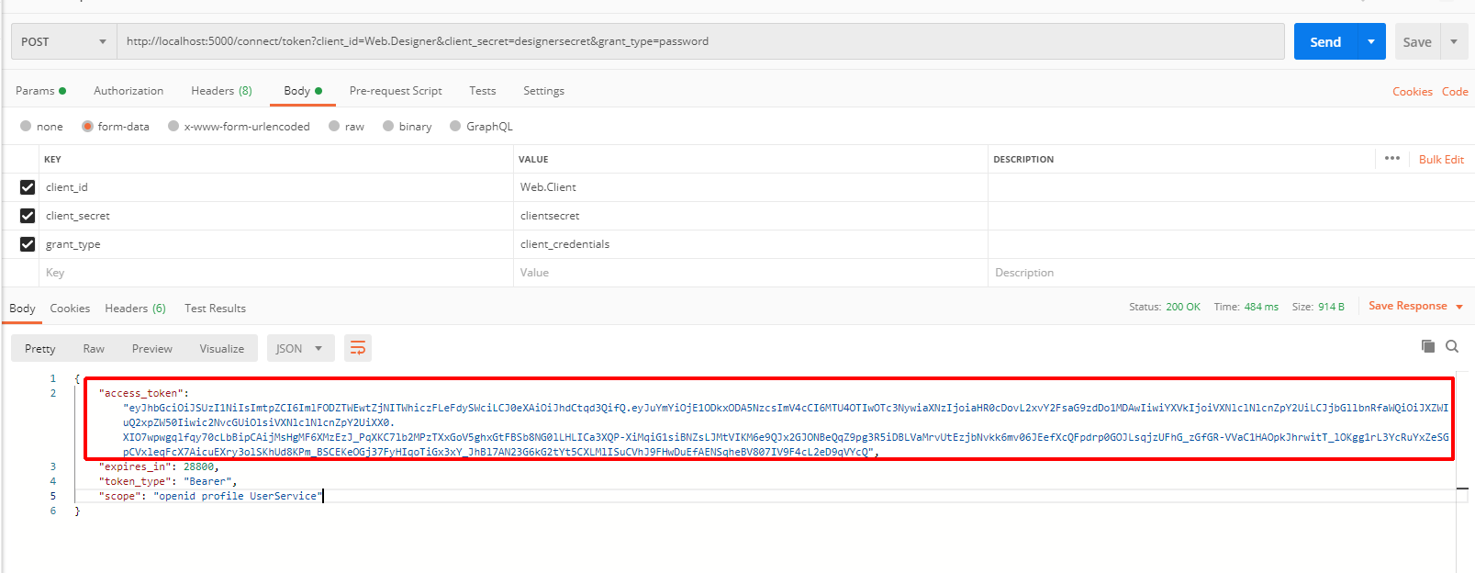The height and width of the screenshot is (573, 1475).
Task: Open the POST method dropdown
Action: 63,41
